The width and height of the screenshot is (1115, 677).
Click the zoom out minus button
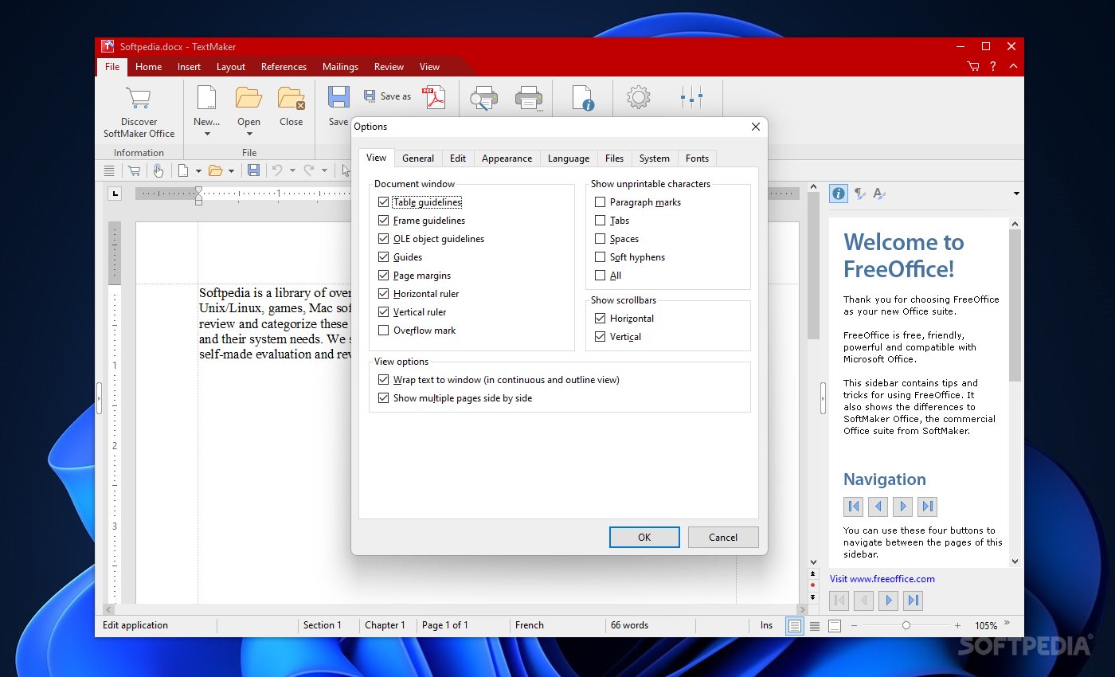coord(854,625)
